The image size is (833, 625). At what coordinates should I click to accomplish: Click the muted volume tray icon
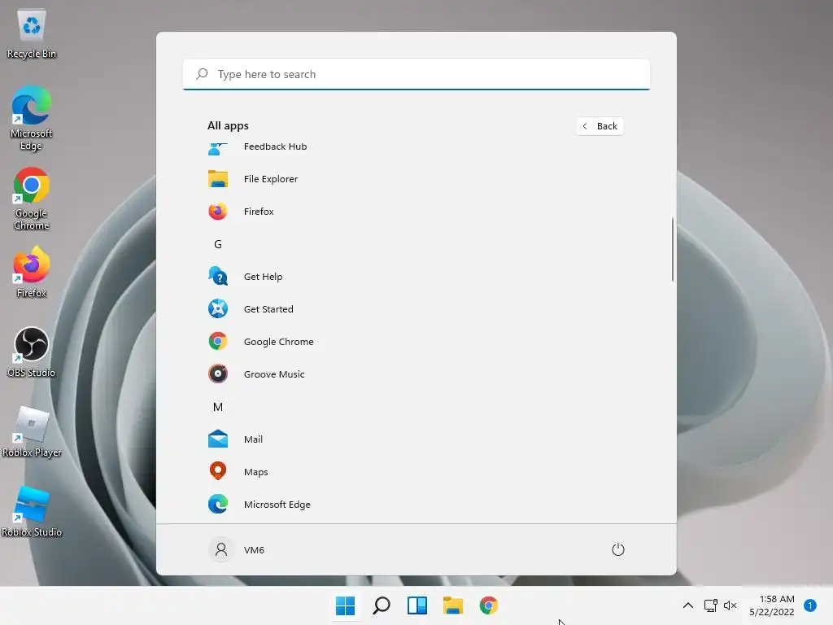coord(731,605)
